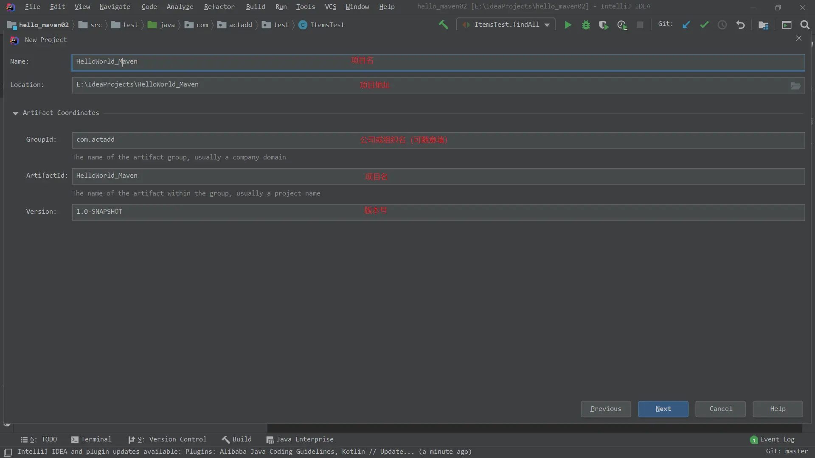Start debugging with the bug icon
The height and width of the screenshot is (458, 815).
pos(586,25)
